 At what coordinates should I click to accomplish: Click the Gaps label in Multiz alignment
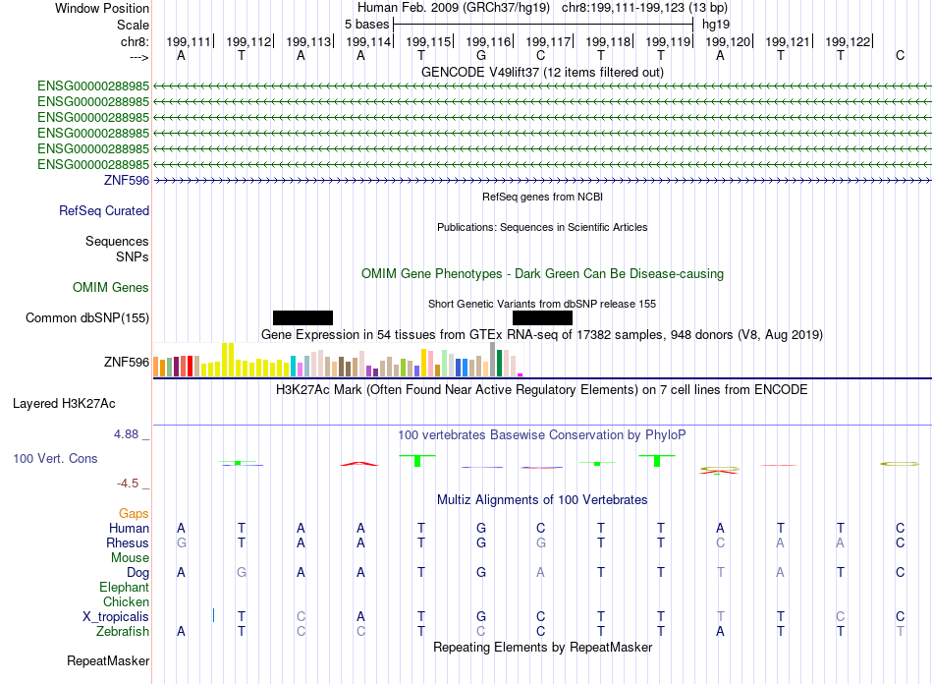point(134,513)
